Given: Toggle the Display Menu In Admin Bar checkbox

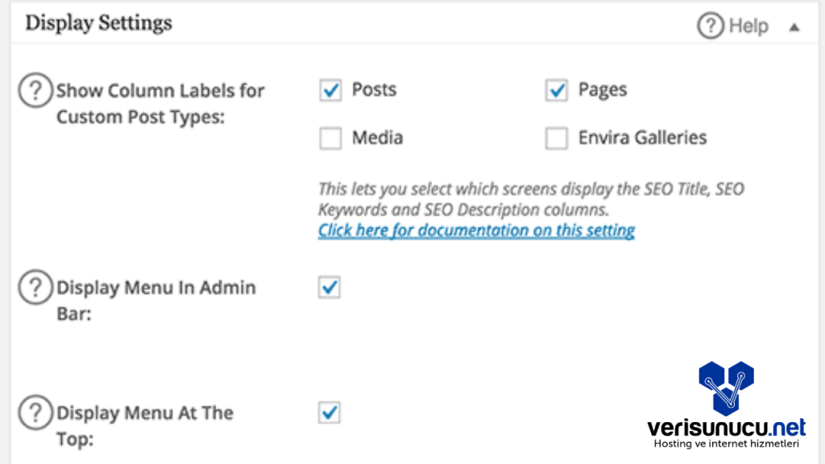Looking at the screenshot, I should click(x=330, y=288).
